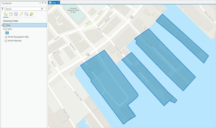Click the Drawing Order heading
Screen dimensions: 216x128
11,21
